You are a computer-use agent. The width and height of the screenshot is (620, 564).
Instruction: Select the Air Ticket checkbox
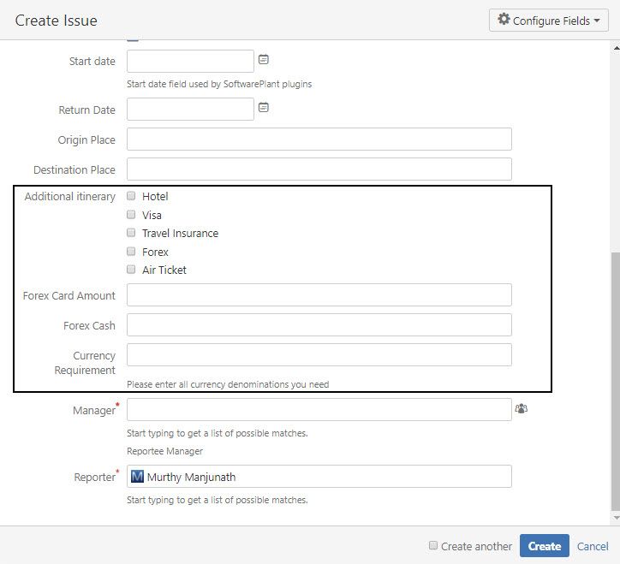click(x=131, y=270)
